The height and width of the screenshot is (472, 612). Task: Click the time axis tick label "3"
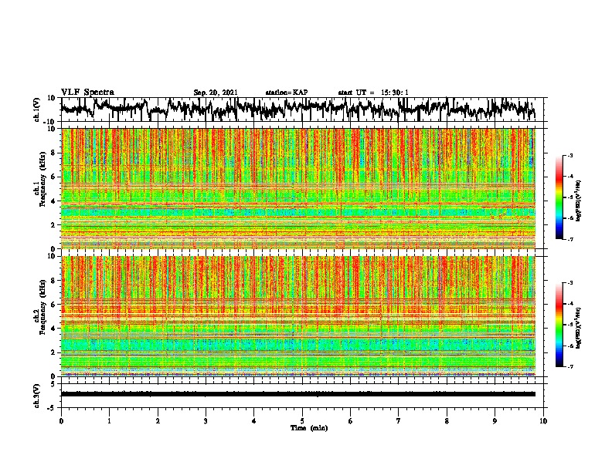coord(206,421)
